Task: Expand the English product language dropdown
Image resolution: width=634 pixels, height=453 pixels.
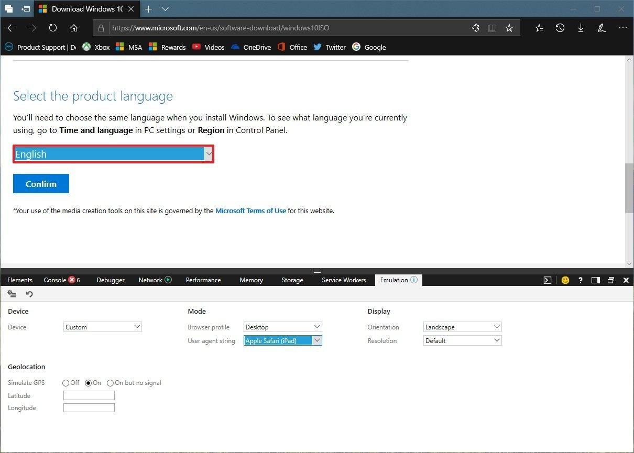Action: coord(113,154)
